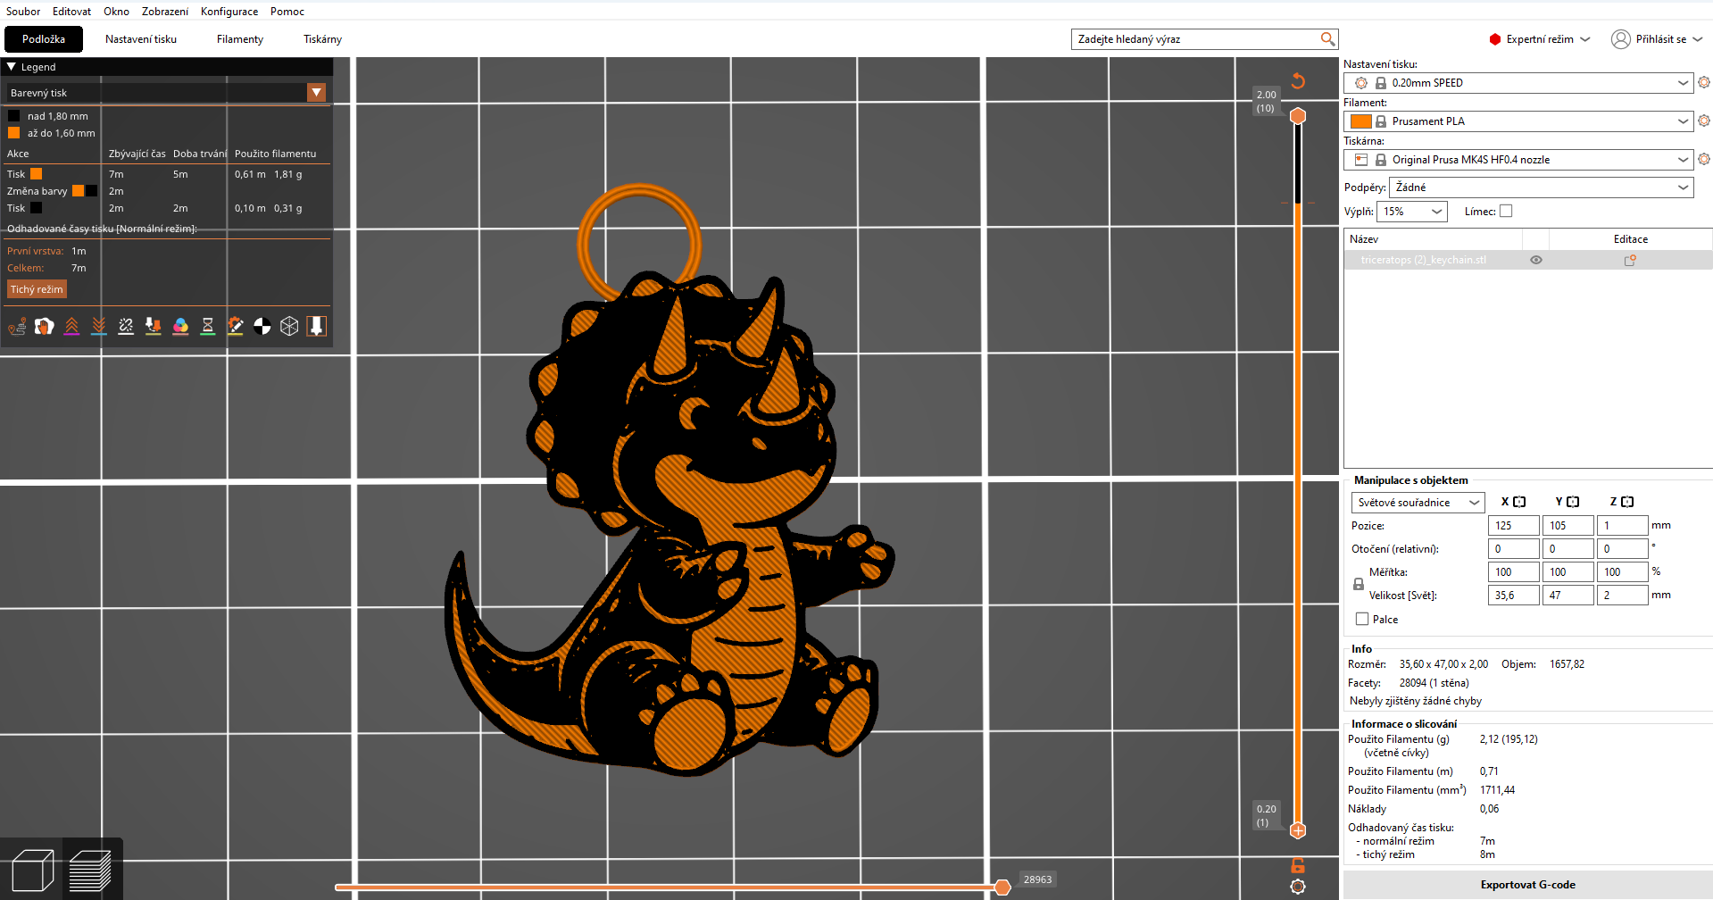Image resolution: width=1713 pixels, height=900 pixels.
Task: Click Exportovat G-code button
Action: click(x=1527, y=885)
